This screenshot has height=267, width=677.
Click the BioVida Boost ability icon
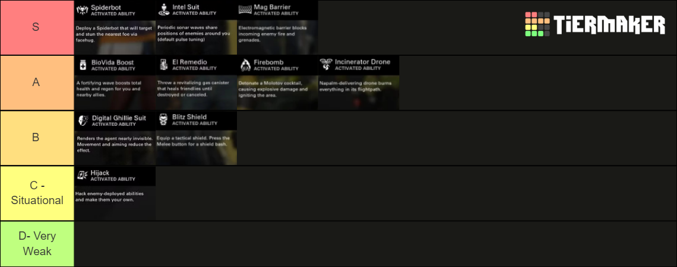[83, 65]
